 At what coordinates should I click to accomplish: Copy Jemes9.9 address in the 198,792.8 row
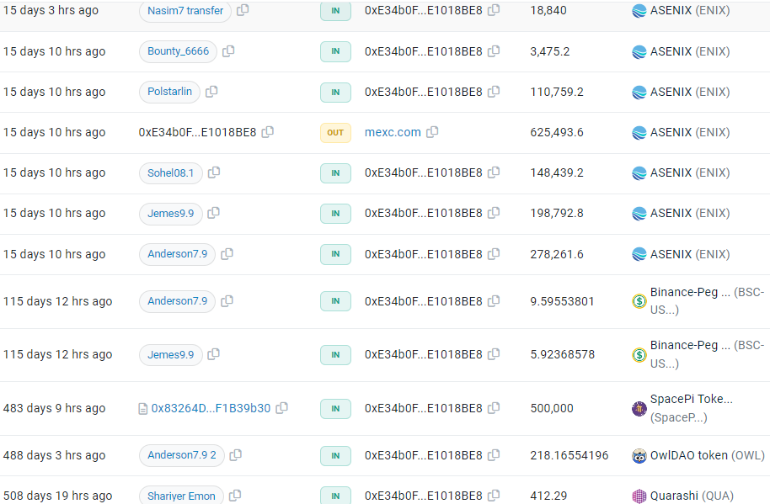pyautogui.click(x=214, y=213)
